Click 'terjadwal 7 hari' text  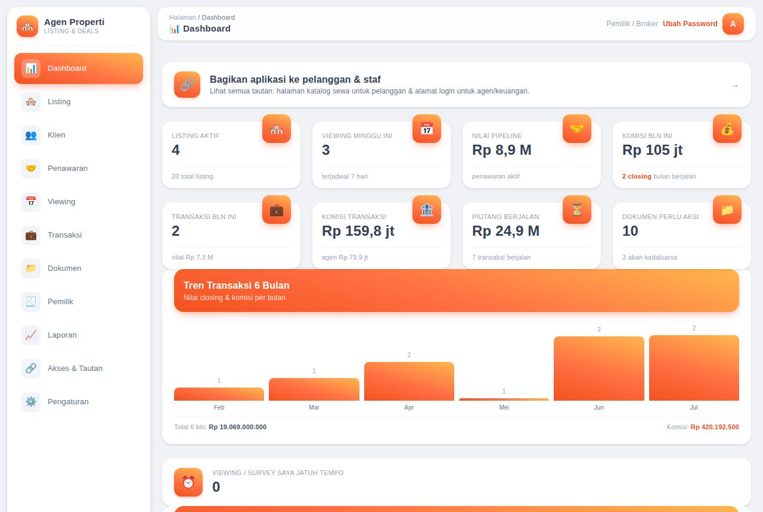(345, 176)
